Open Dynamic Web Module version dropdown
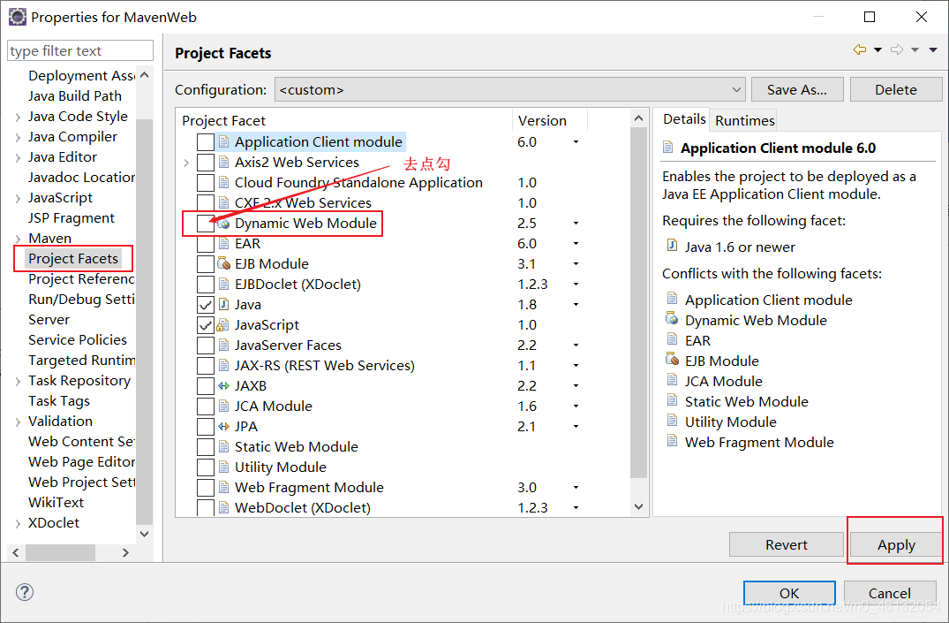The image size is (949, 623). [x=576, y=224]
